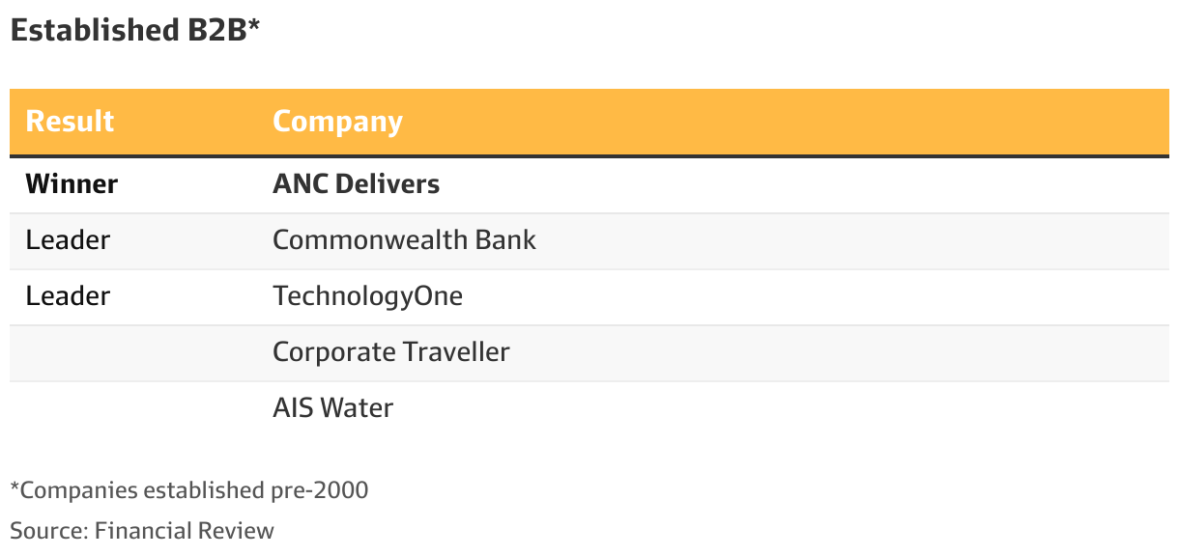The image size is (1179, 556).
Task: Click "pre-2000" in the footnote
Action: (x=322, y=490)
